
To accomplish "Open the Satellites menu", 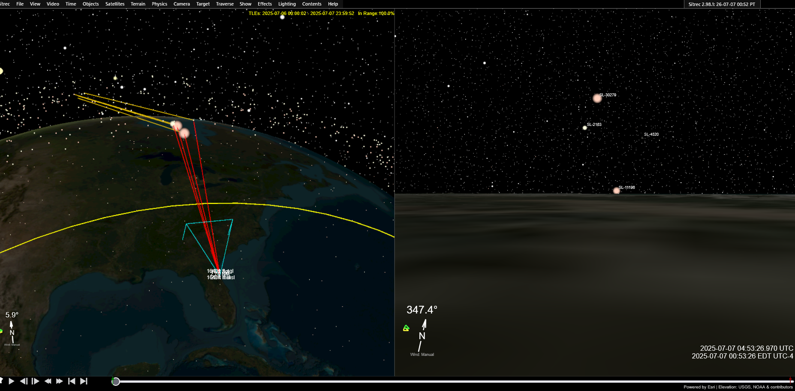I will [115, 4].
